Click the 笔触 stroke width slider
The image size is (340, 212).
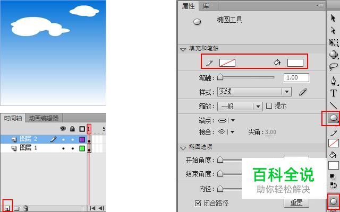[246, 77]
